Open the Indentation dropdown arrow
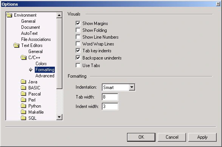This screenshot has width=222, height=147. 132,87
